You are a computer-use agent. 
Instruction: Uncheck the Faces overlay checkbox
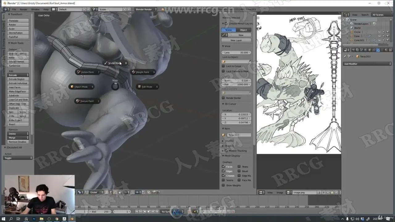[223, 166]
